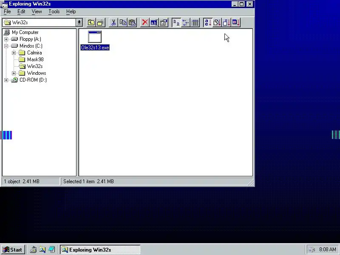
Task: Open the Edit menu
Action: (21, 11)
